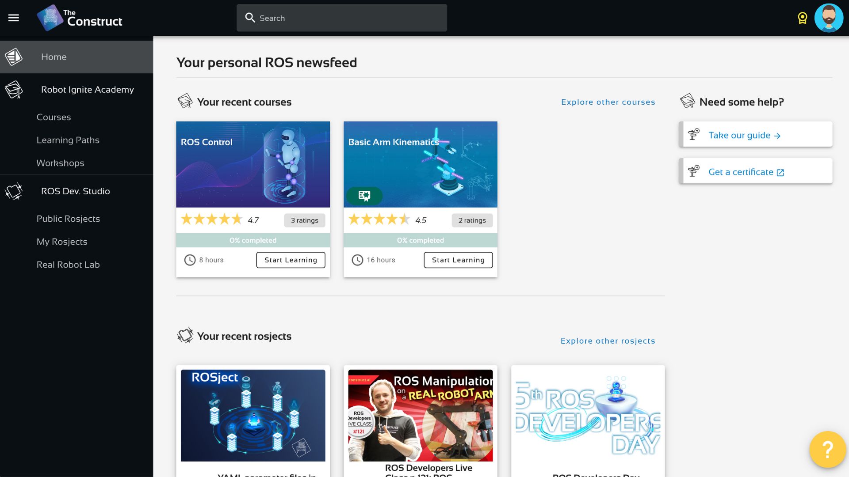Open My Rosjects in the sidebar
Image resolution: width=849 pixels, height=477 pixels.
pos(62,242)
